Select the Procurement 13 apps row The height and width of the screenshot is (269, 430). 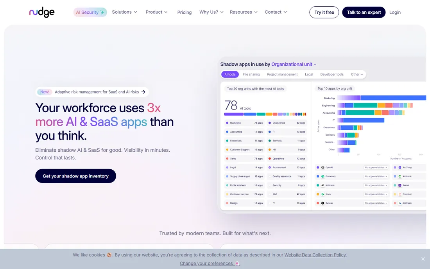click(287, 167)
